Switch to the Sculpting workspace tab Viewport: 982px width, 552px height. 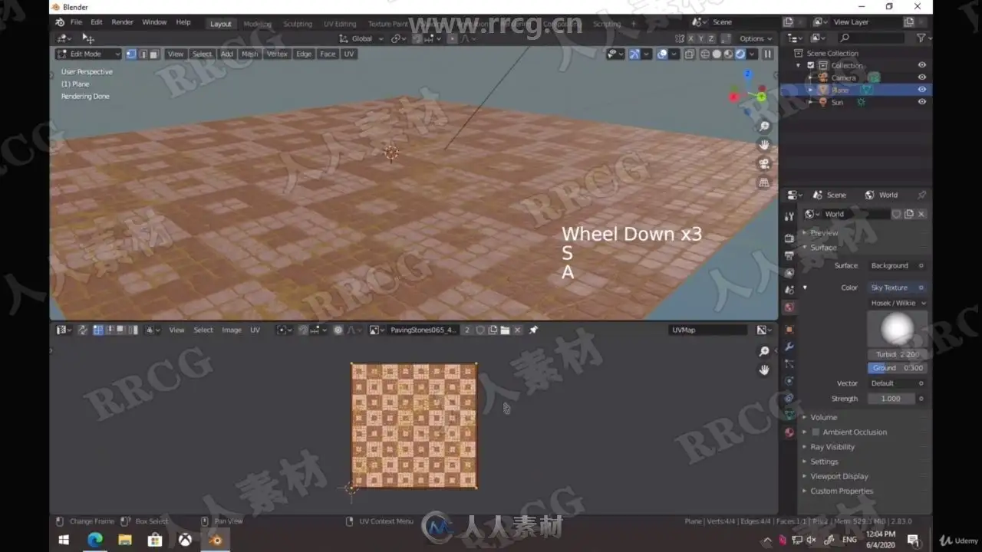pyautogui.click(x=298, y=24)
